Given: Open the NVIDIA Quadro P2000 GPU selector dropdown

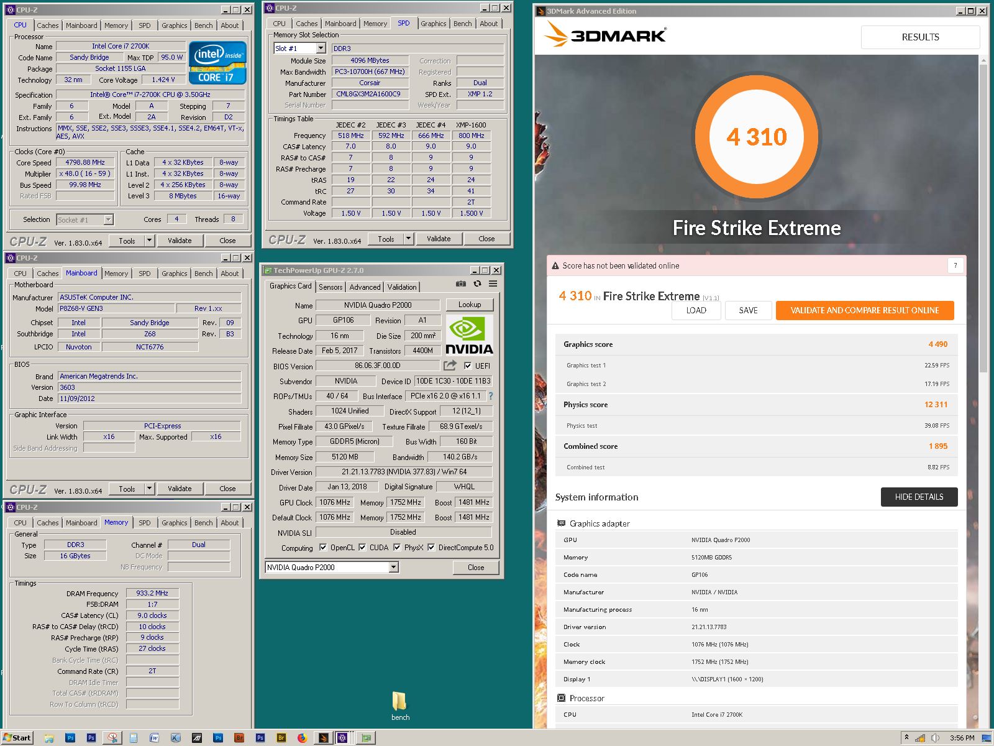Looking at the screenshot, I should 393,567.
